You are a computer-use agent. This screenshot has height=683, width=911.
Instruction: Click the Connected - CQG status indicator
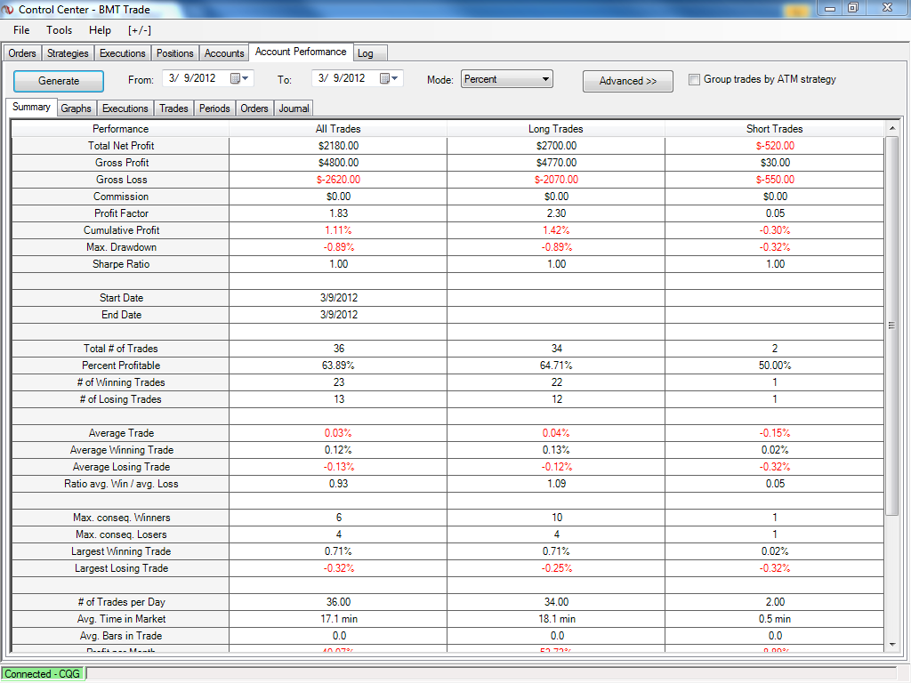(x=43, y=674)
